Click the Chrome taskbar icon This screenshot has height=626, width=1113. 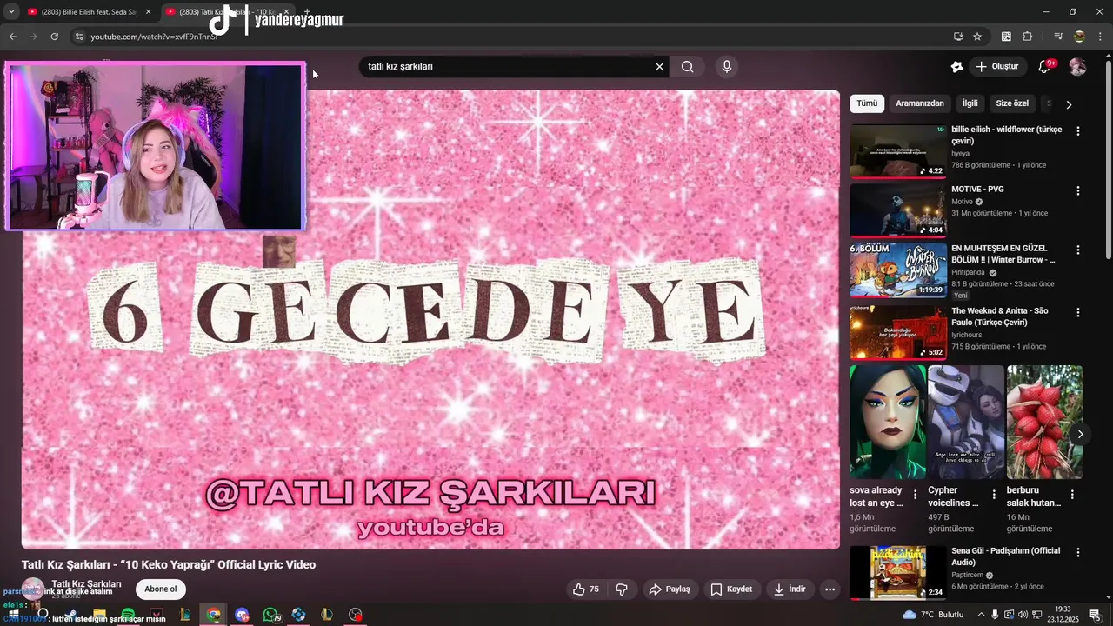pyautogui.click(x=213, y=615)
